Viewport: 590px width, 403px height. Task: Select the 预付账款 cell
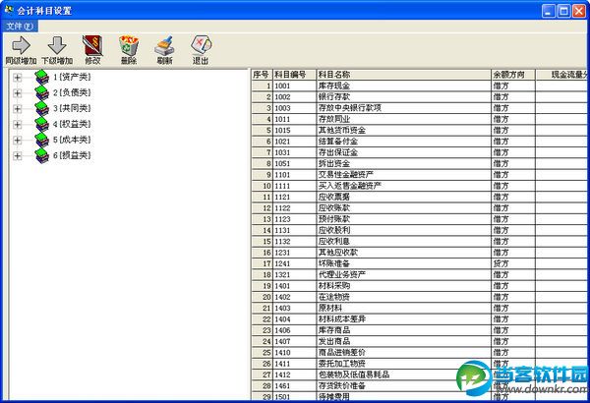404,219
